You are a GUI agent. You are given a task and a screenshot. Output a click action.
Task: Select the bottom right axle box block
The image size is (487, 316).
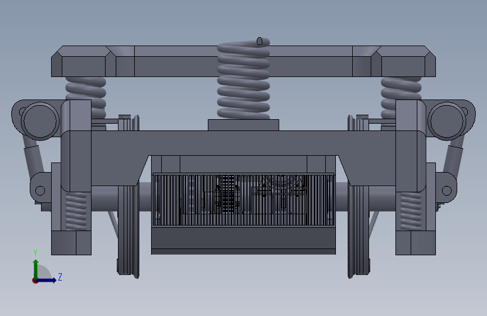pyautogui.click(x=416, y=242)
